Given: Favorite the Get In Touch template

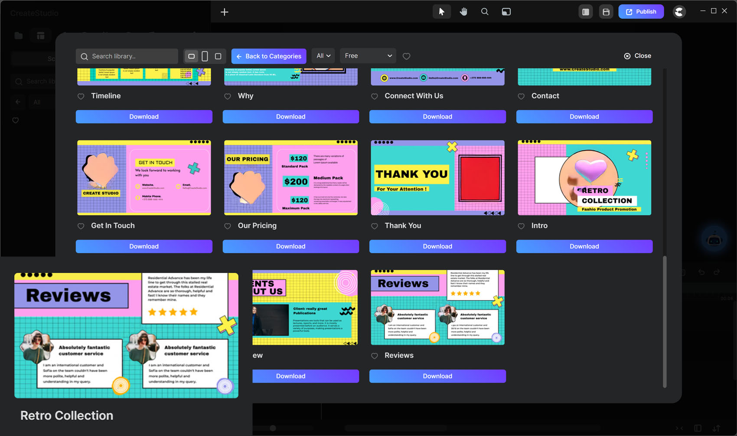Looking at the screenshot, I should coord(81,226).
